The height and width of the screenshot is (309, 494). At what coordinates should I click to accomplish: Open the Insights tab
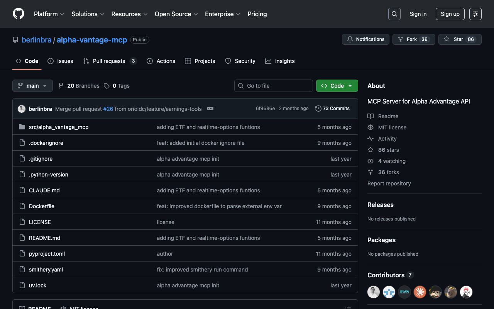coord(280,61)
